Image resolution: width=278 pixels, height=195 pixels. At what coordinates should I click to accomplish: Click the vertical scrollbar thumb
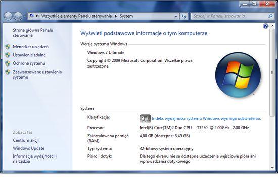click(272, 73)
